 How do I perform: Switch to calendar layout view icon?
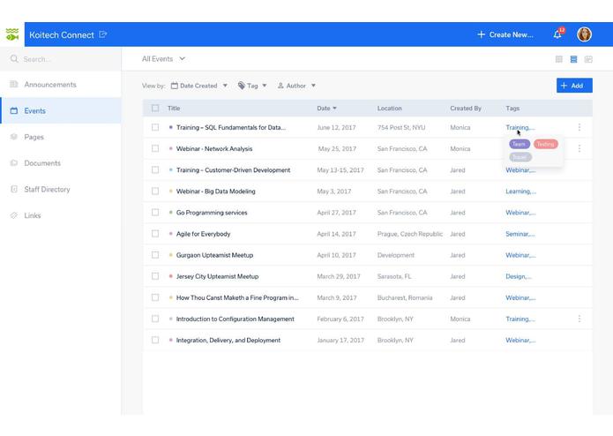point(588,59)
